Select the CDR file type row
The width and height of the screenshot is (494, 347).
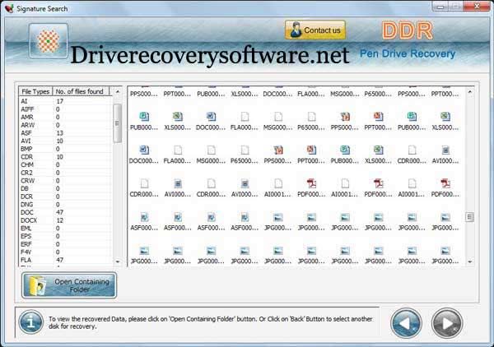point(65,157)
